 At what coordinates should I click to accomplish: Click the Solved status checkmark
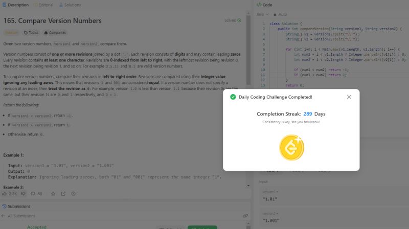pyautogui.click(x=239, y=20)
